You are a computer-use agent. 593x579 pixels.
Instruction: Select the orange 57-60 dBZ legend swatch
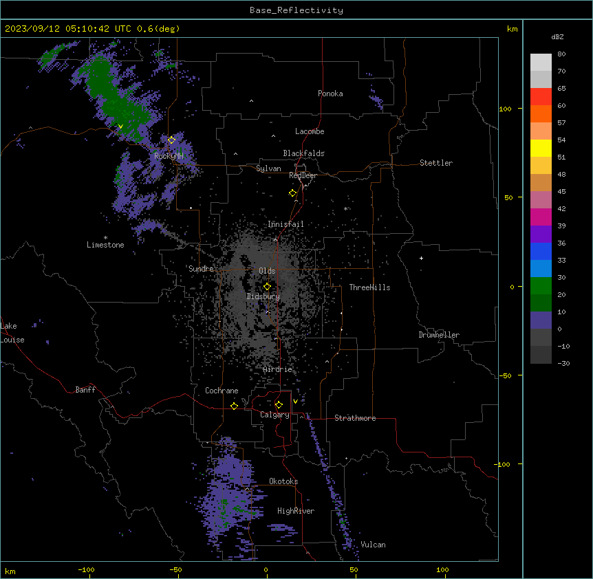point(541,113)
